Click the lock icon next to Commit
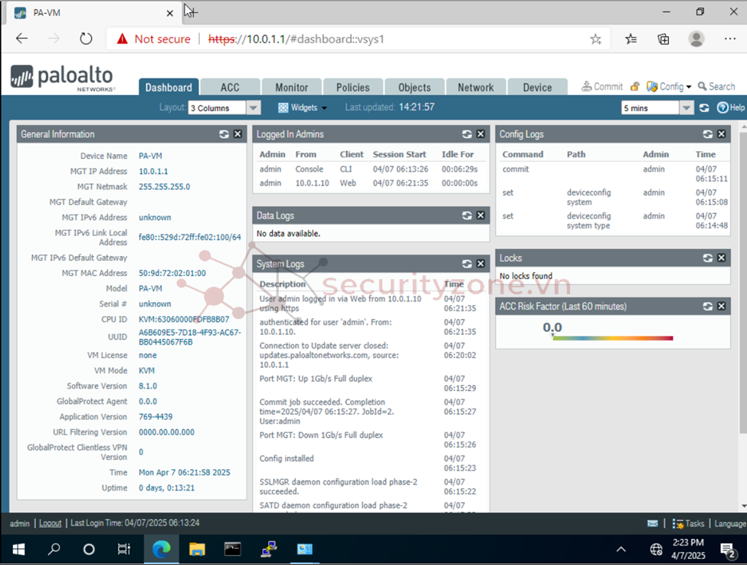 coord(634,87)
